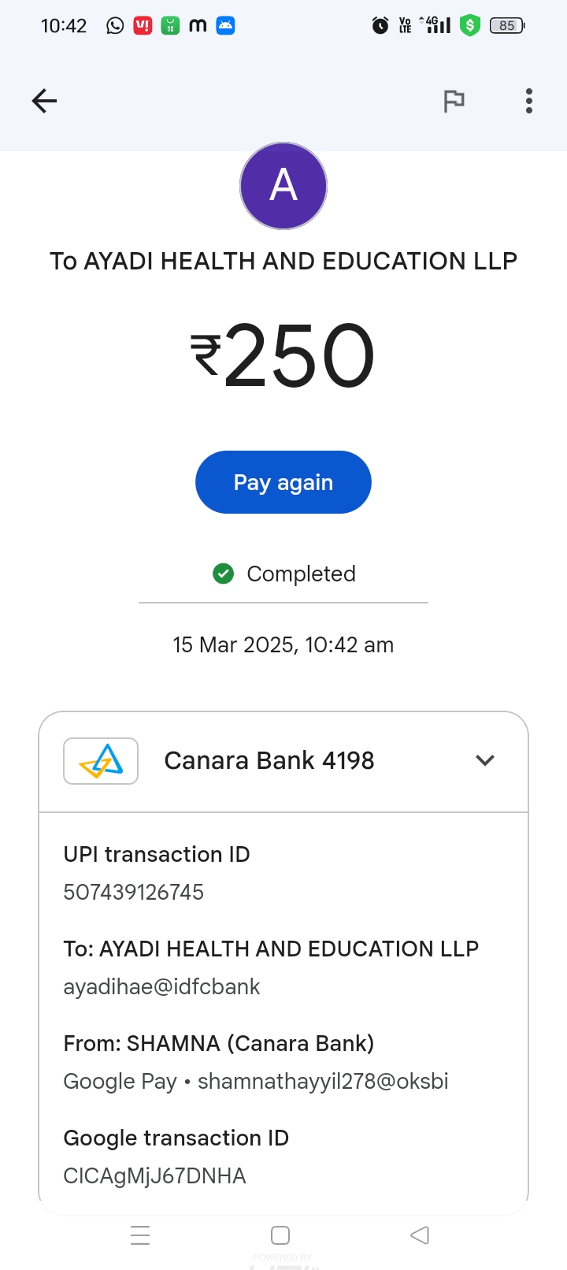Tap the ₹250 payment amount
The width and height of the screenshot is (567, 1270).
tap(283, 356)
